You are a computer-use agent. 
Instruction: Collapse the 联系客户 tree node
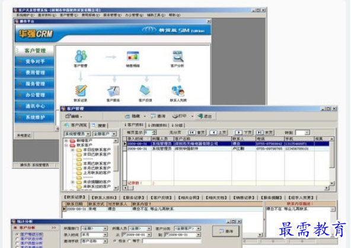66,145
